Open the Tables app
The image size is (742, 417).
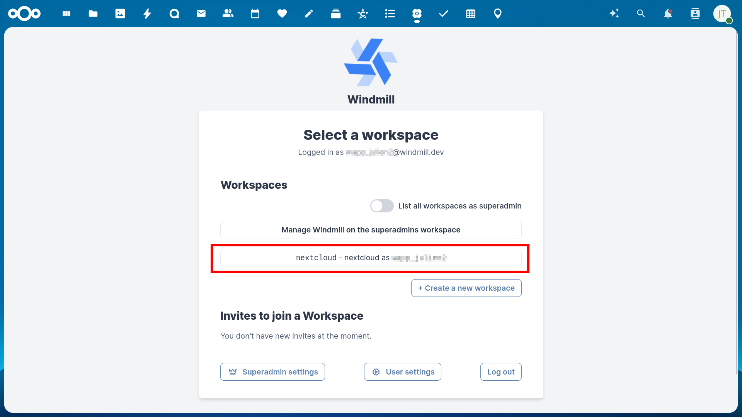(x=470, y=14)
